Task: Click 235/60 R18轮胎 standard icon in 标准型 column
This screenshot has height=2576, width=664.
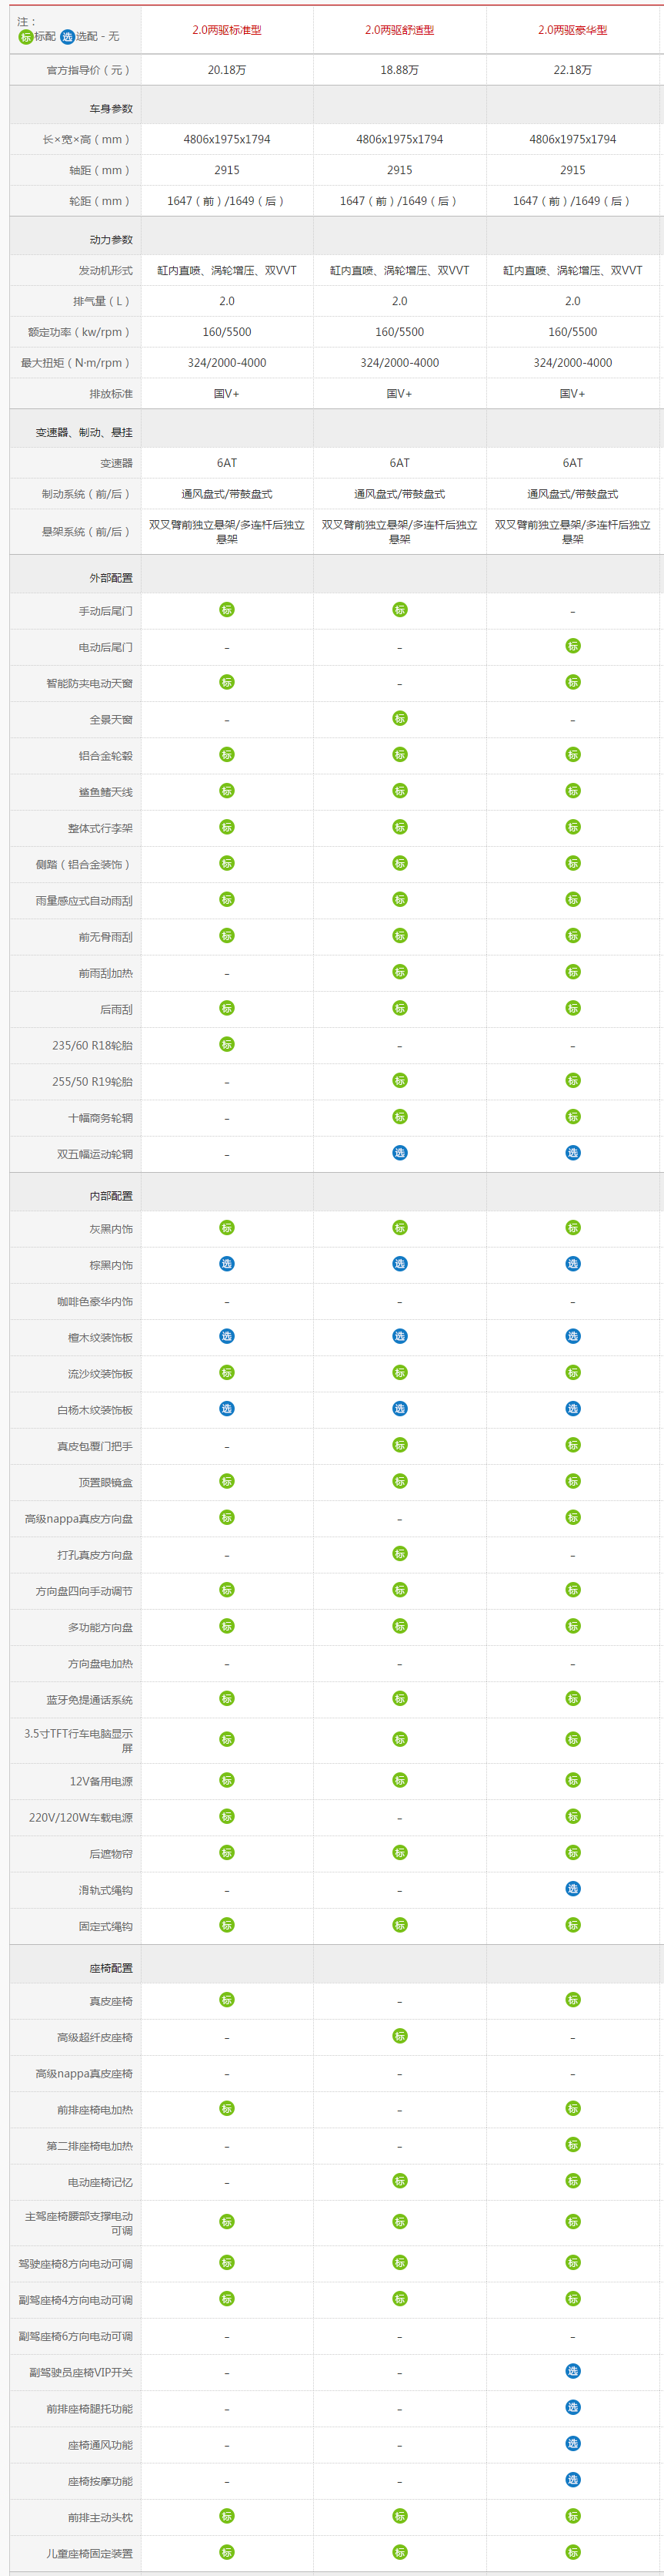Action: (x=227, y=1044)
